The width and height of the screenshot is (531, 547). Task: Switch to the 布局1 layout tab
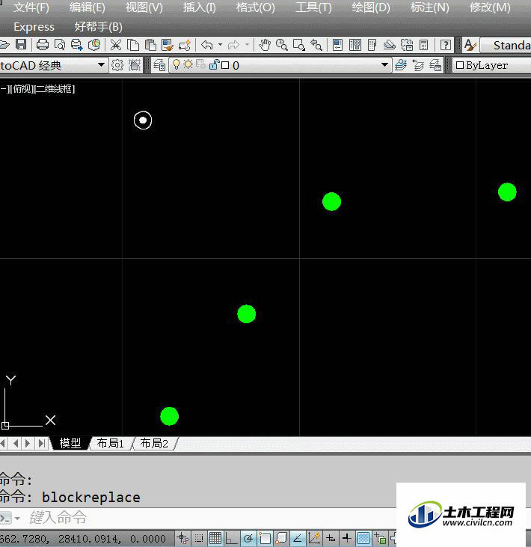[x=111, y=443]
